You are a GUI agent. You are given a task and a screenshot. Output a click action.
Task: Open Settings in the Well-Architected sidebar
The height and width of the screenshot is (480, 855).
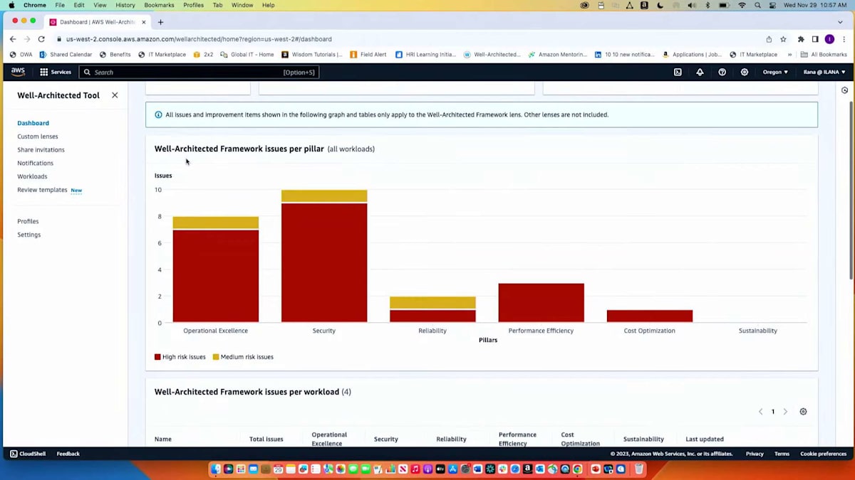coord(28,235)
